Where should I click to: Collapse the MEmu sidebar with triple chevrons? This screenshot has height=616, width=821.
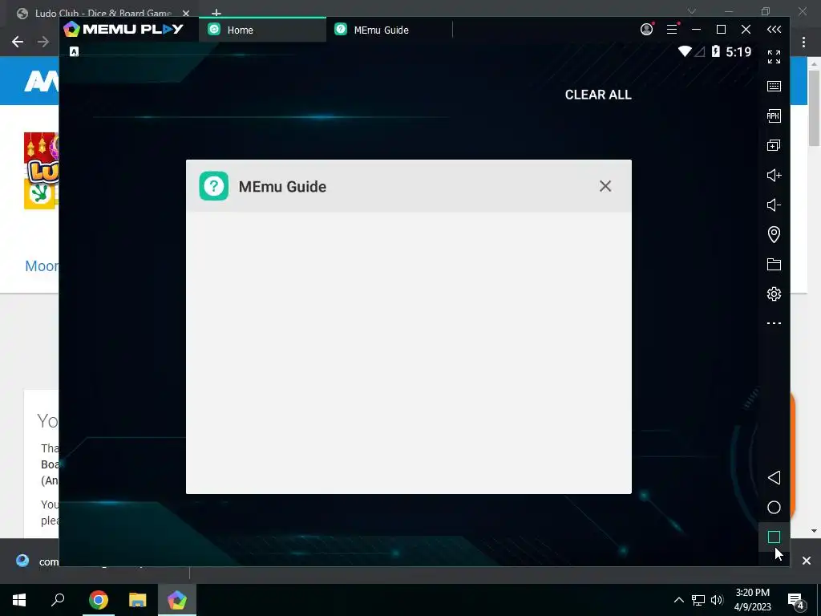pyautogui.click(x=774, y=30)
